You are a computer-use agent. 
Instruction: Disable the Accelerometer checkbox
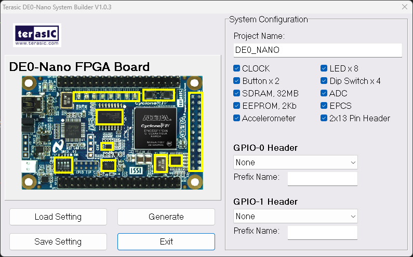237,118
